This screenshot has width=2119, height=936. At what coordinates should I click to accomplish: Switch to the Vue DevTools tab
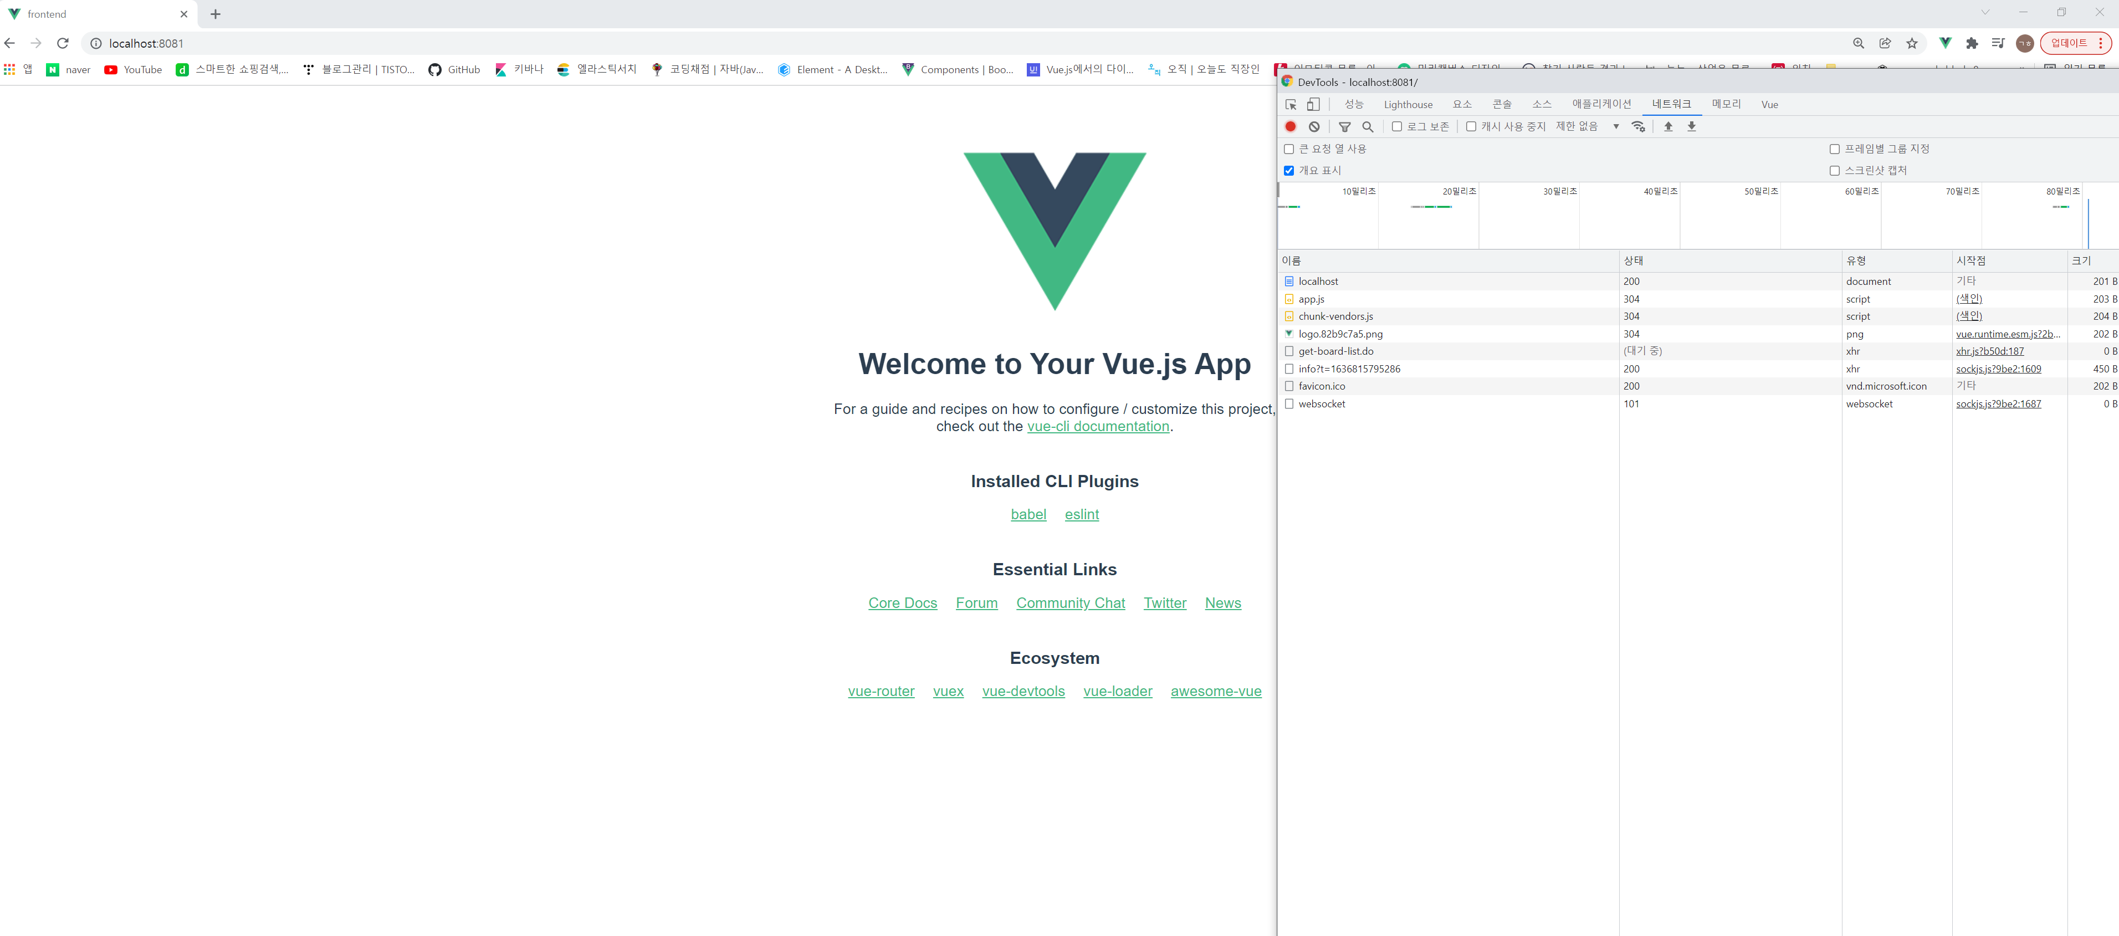(1769, 104)
